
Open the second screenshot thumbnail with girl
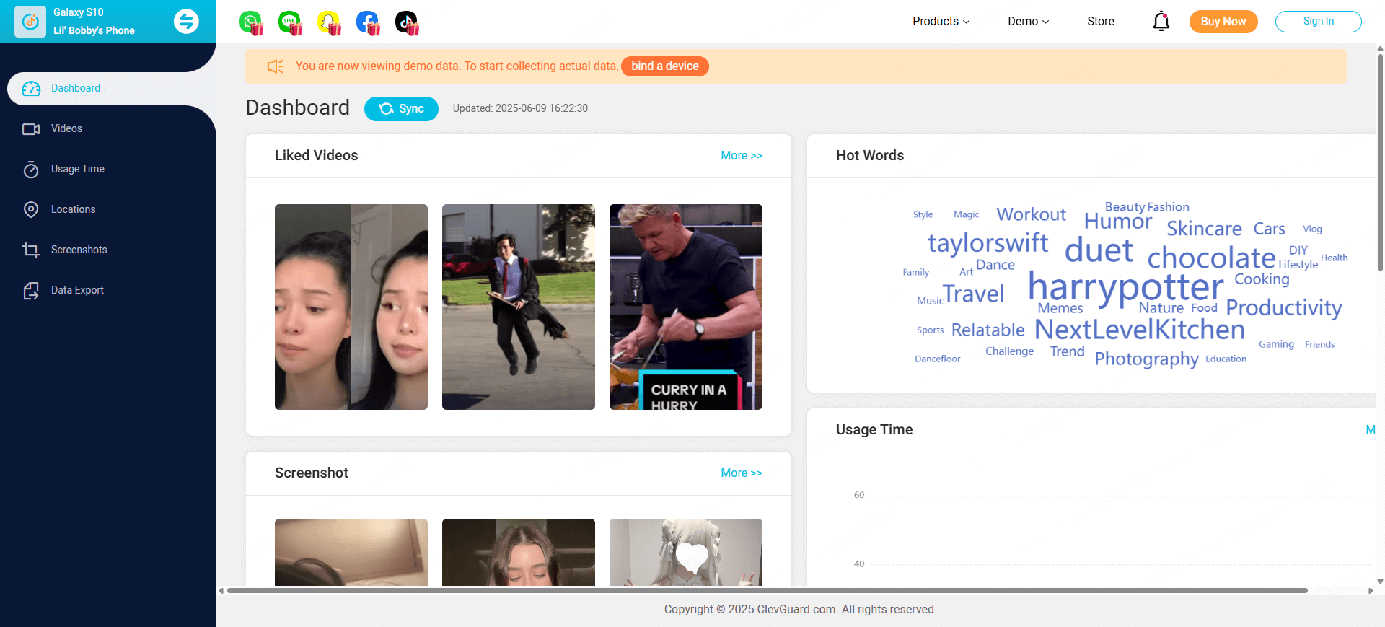coord(519,552)
